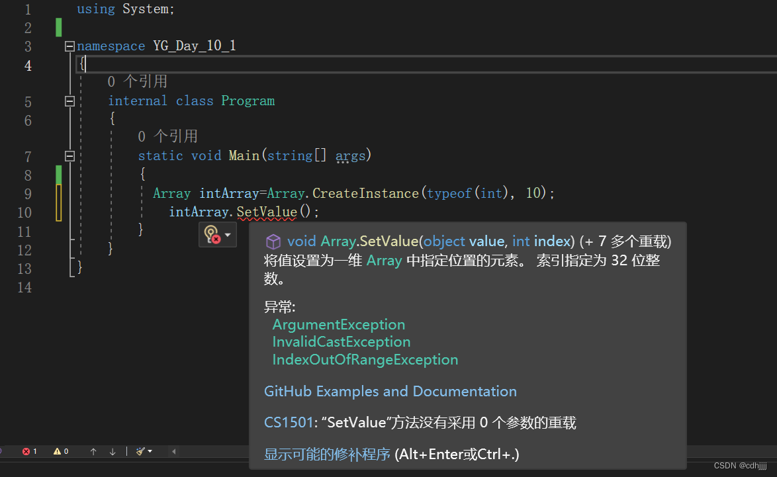This screenshot has height=477, width=777.
Task: Open the ArgumentException link
Action: coord(338,324)
